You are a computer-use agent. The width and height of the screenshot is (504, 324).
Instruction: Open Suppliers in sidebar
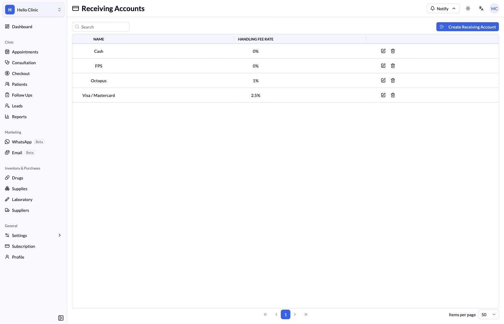click(x=33, y=210)
